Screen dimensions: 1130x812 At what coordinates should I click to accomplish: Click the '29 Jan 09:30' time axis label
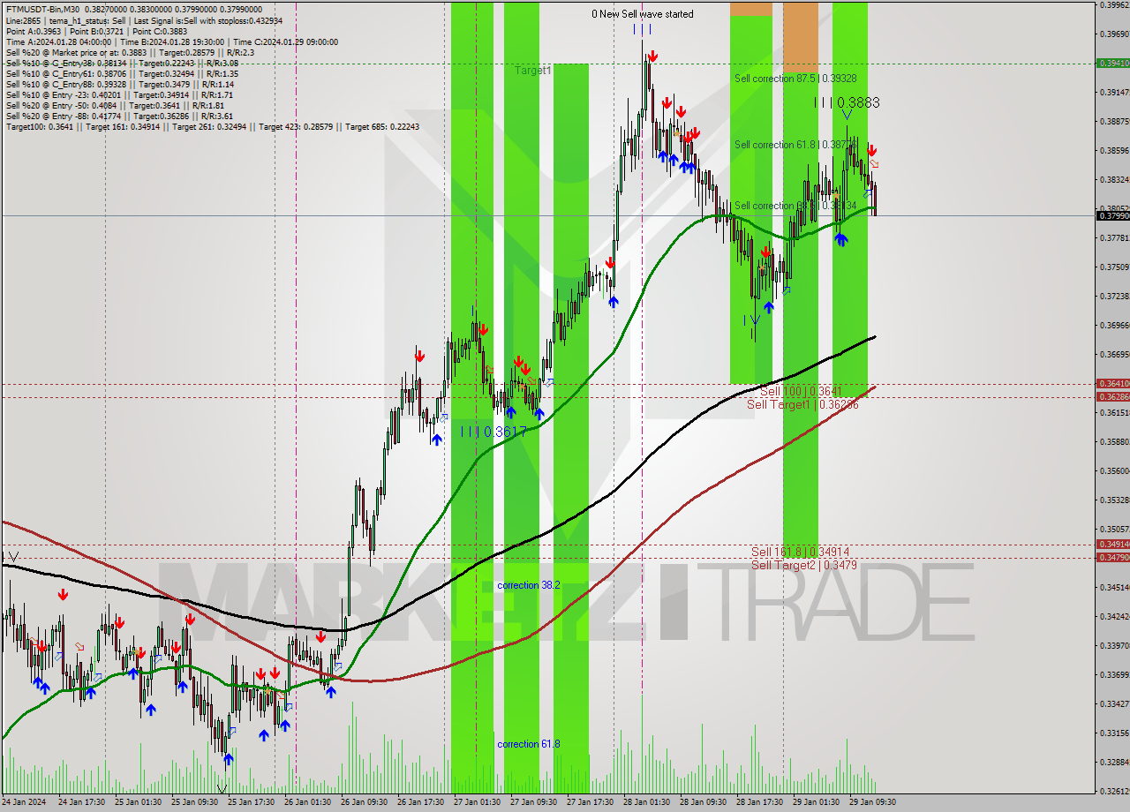872,802
